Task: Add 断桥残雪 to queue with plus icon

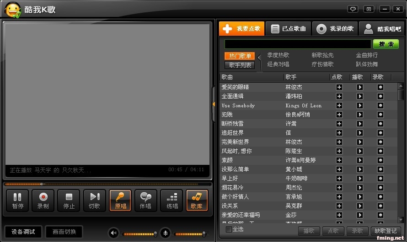Action: tap(339, 124)
